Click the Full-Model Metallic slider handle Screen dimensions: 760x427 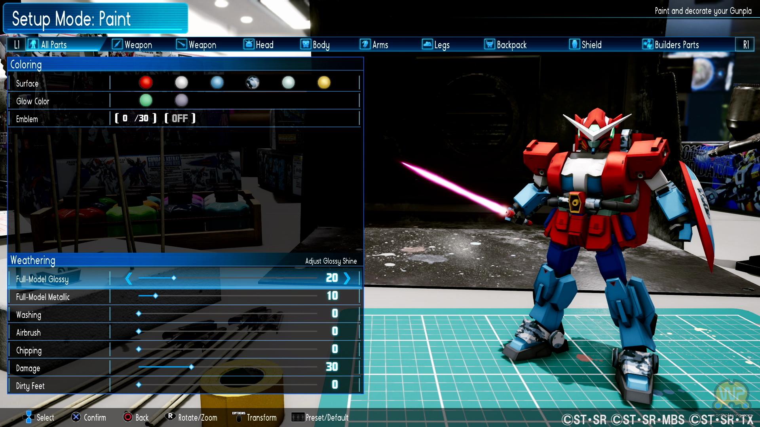point(156,296)
